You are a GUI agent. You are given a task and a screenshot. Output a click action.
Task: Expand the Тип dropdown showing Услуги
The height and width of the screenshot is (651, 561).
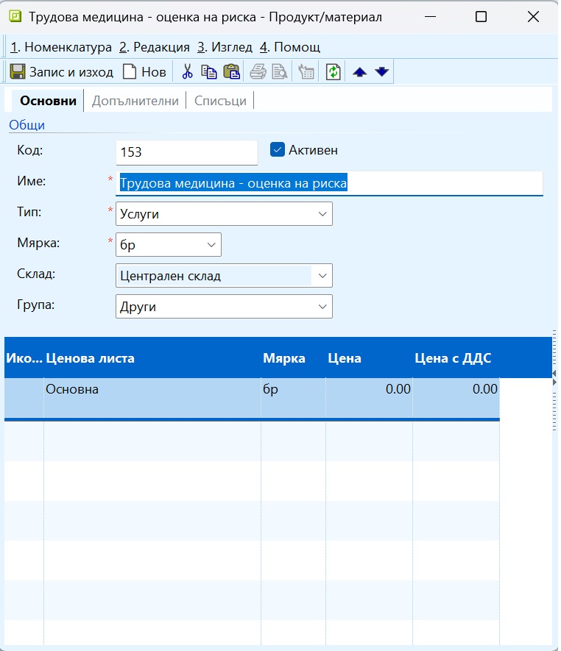coord(322,214)
